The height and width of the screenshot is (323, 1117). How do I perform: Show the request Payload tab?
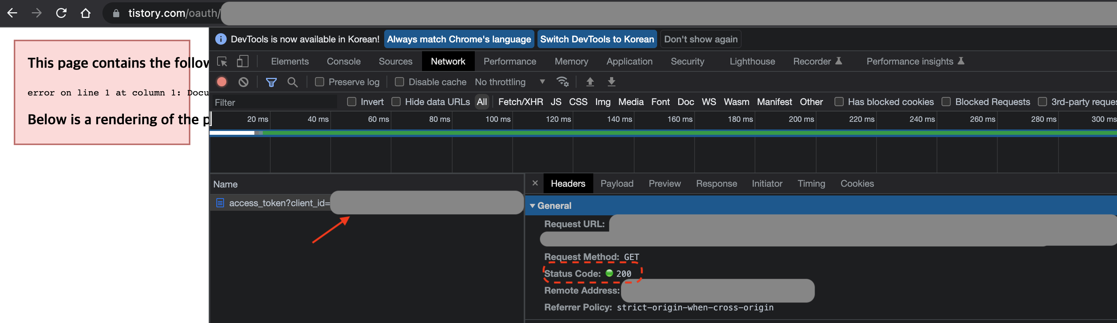pyautogui.click(x=617, y=184)
